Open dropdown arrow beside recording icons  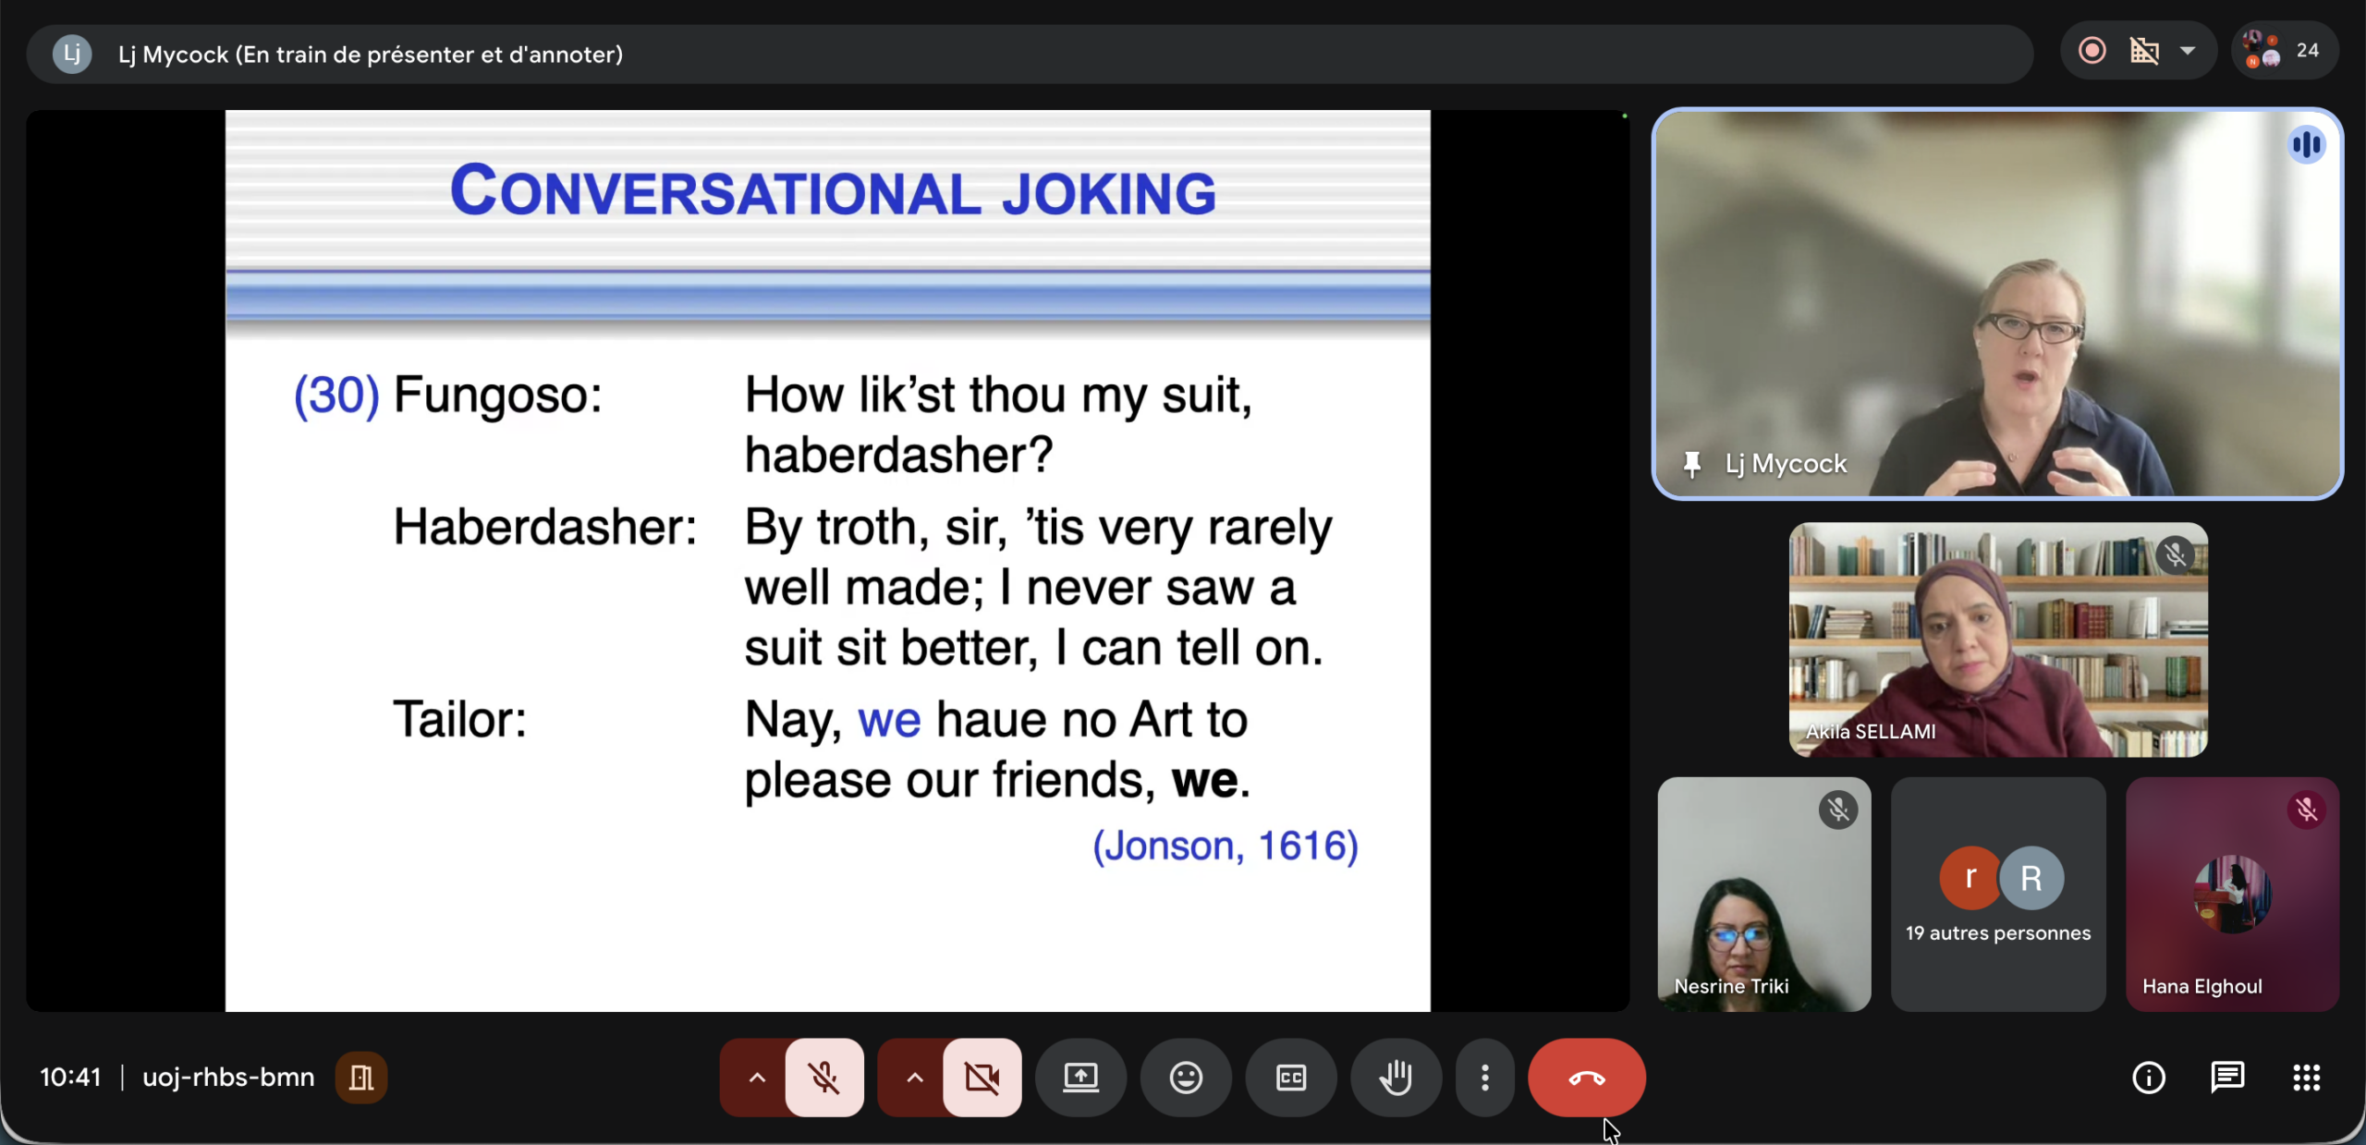[x=2188, y=51]
